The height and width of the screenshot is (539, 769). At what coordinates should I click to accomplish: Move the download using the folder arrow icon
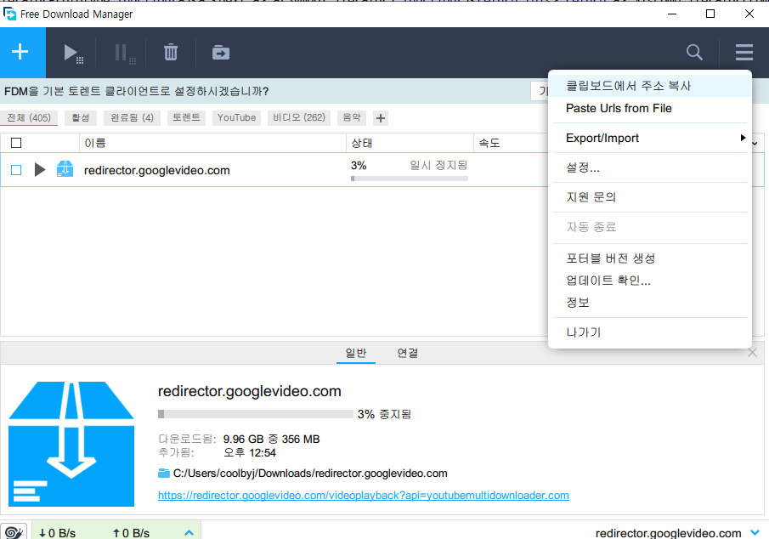[221, 52]
